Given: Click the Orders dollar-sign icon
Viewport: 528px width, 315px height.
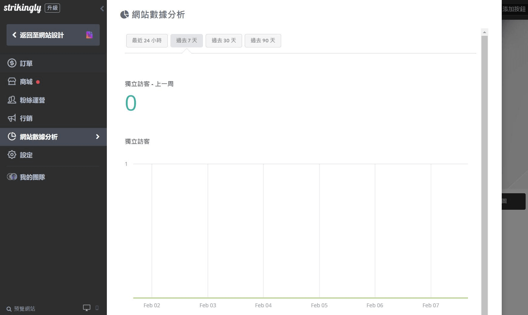Looking at the screenshot, I should tap(12, 63).
